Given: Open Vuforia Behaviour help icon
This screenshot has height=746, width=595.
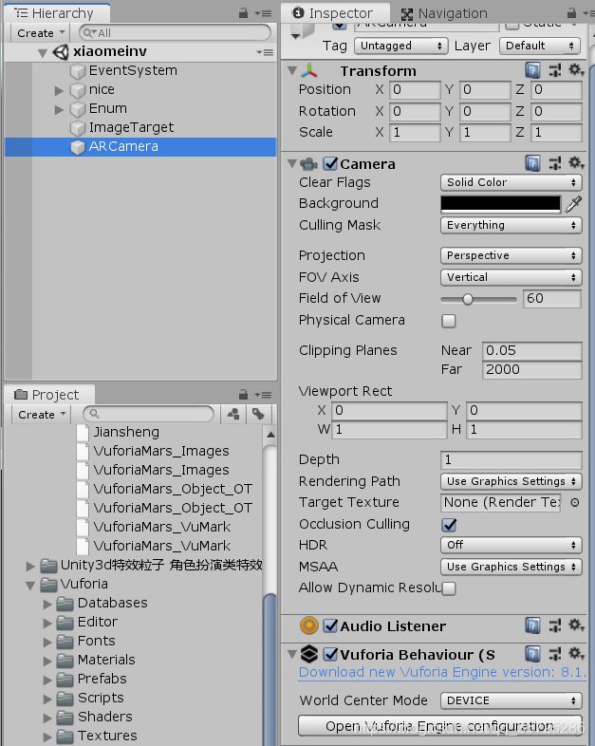Looking at the screenshot, I should [532, 654].
